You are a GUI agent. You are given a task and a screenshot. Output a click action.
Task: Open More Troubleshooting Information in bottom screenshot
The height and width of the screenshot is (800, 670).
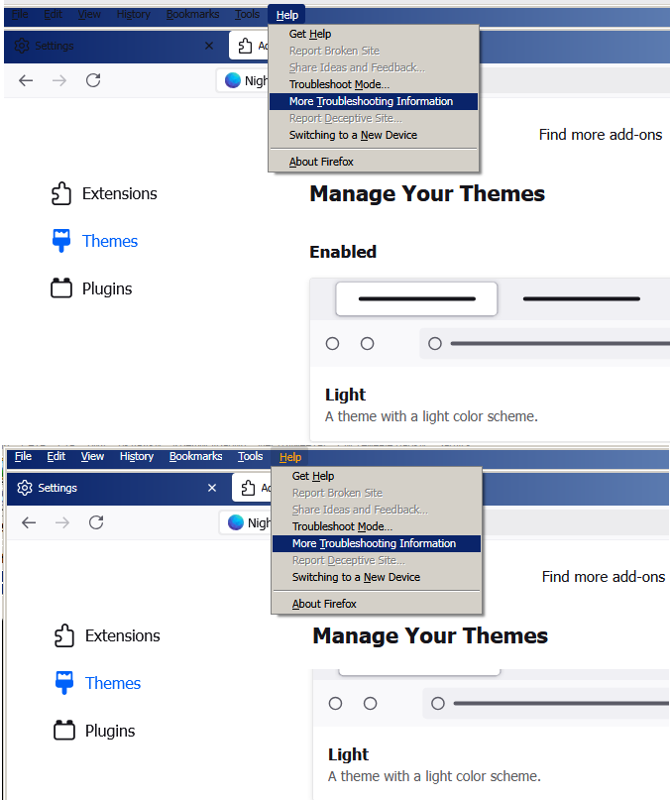(x=377, y=543)
